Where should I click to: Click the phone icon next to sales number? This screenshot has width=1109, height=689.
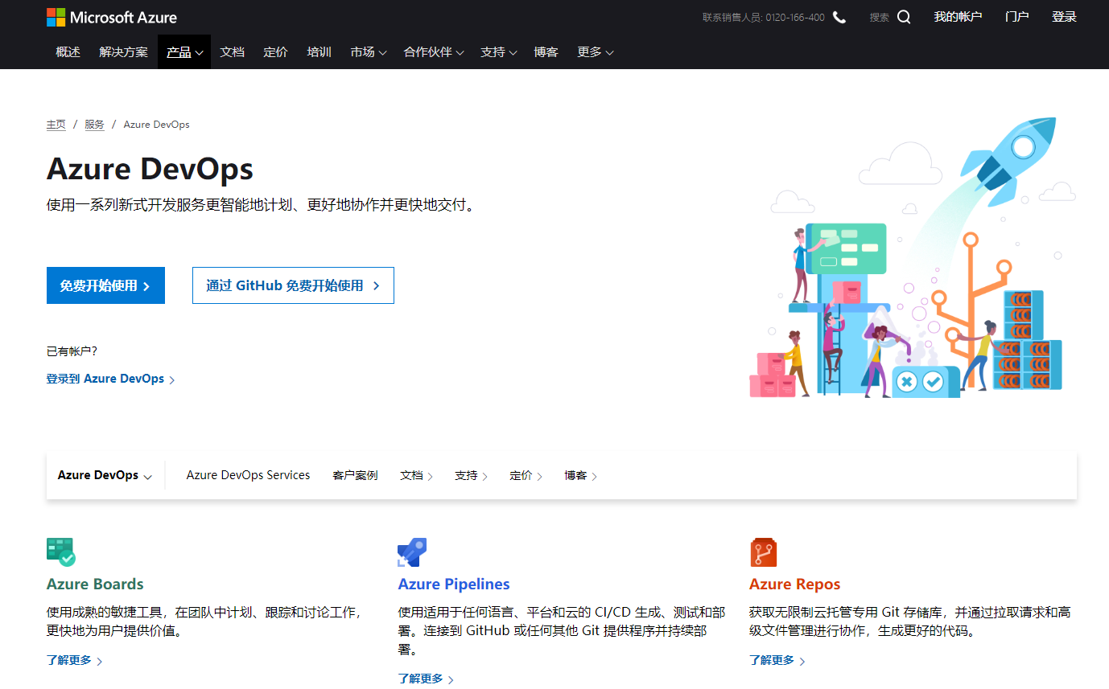click(x=839, y=16)
